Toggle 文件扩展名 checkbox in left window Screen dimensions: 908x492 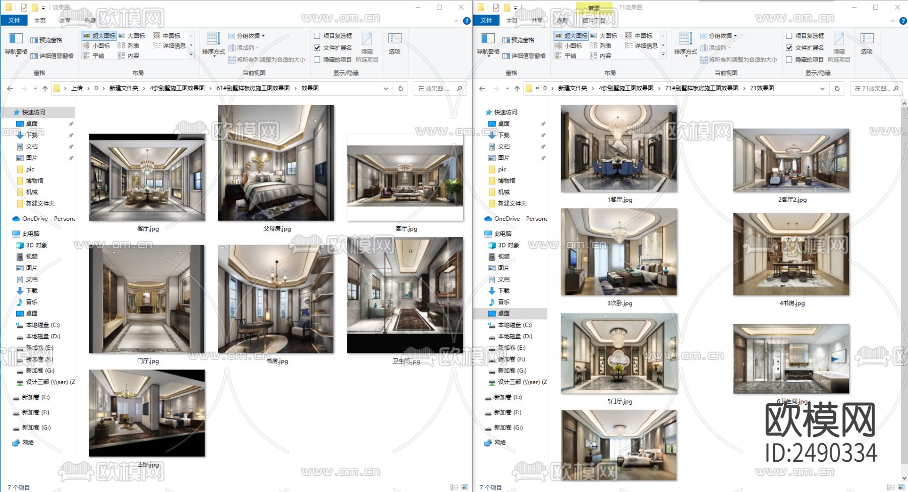click(x=317, y=48)
